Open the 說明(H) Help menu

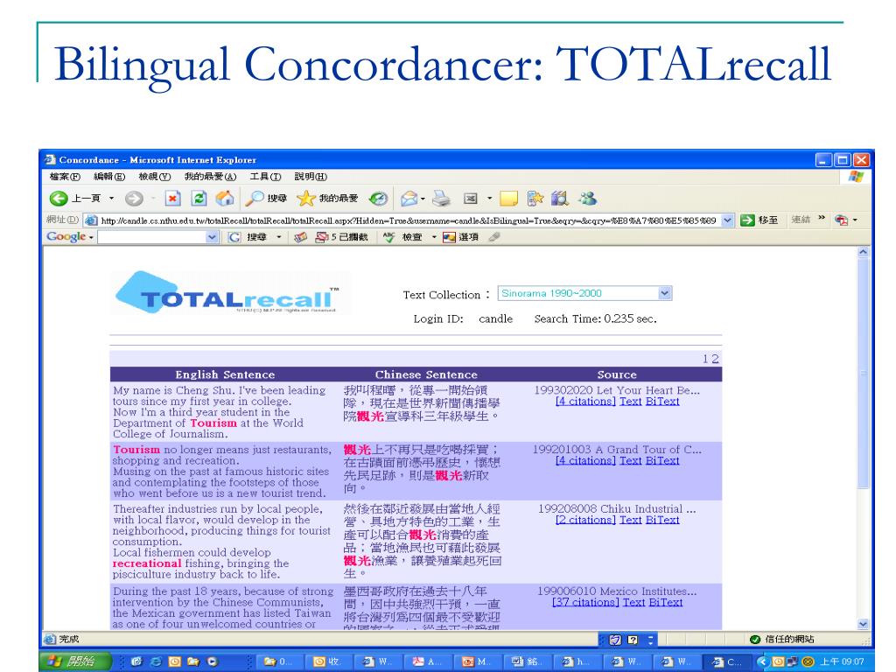click(x=311, y=177)
